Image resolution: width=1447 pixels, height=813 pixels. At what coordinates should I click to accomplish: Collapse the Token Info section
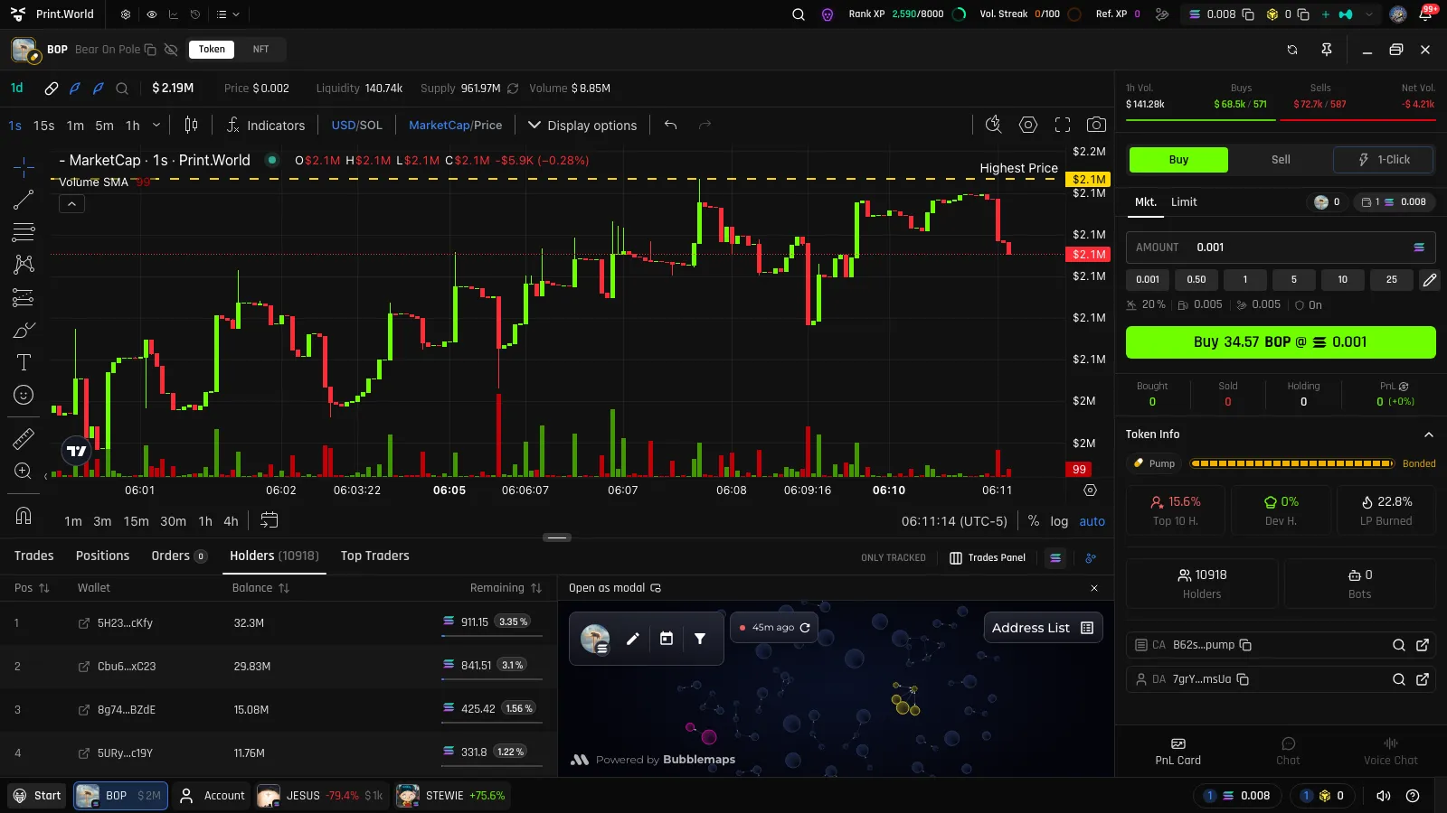click(1429, 435)
